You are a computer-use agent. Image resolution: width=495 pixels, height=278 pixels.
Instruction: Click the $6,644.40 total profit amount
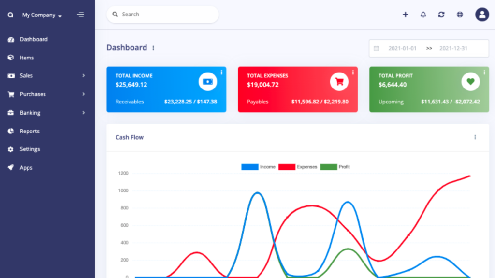[393, 85]
